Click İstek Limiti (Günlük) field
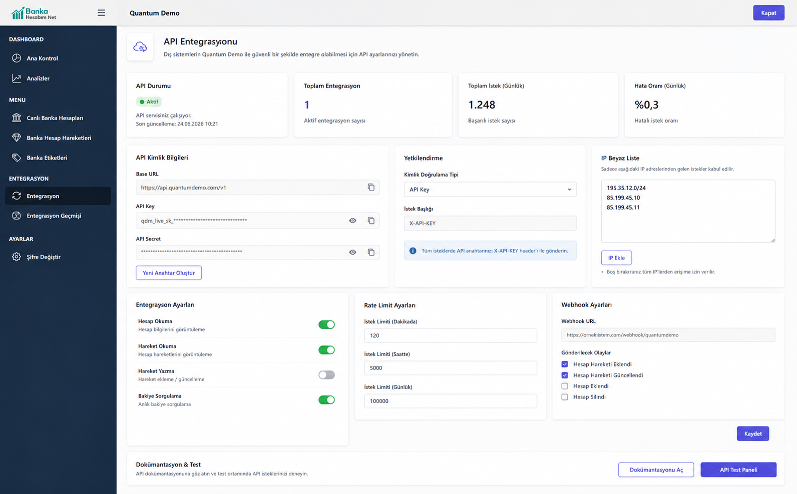Screen dimensions: 797x494 pos(451,400)
